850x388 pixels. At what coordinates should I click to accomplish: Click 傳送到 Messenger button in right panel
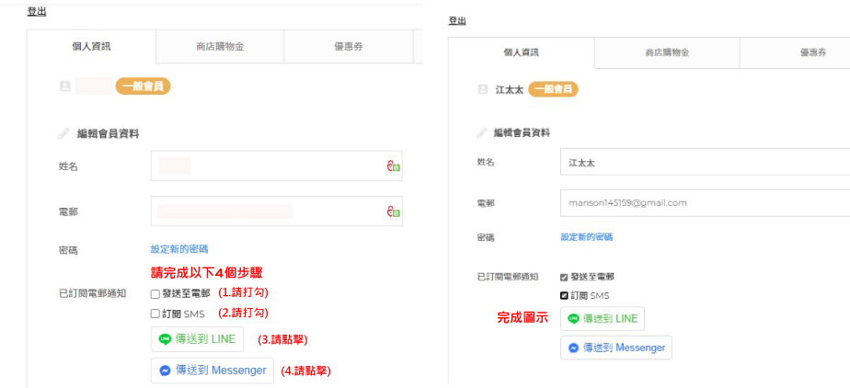(615, 348)
